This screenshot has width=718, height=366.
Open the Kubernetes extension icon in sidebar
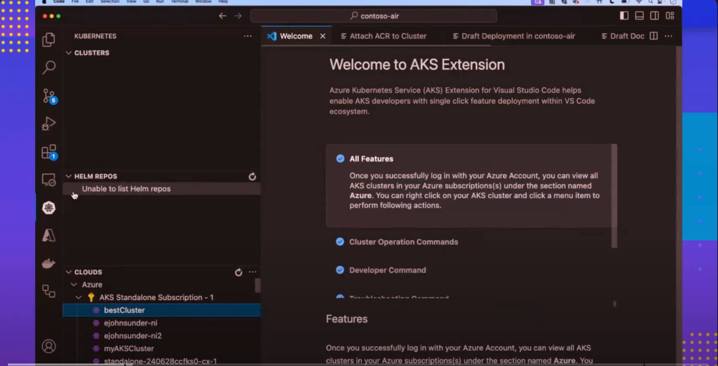pyautogui.click(x=49, y=208)
